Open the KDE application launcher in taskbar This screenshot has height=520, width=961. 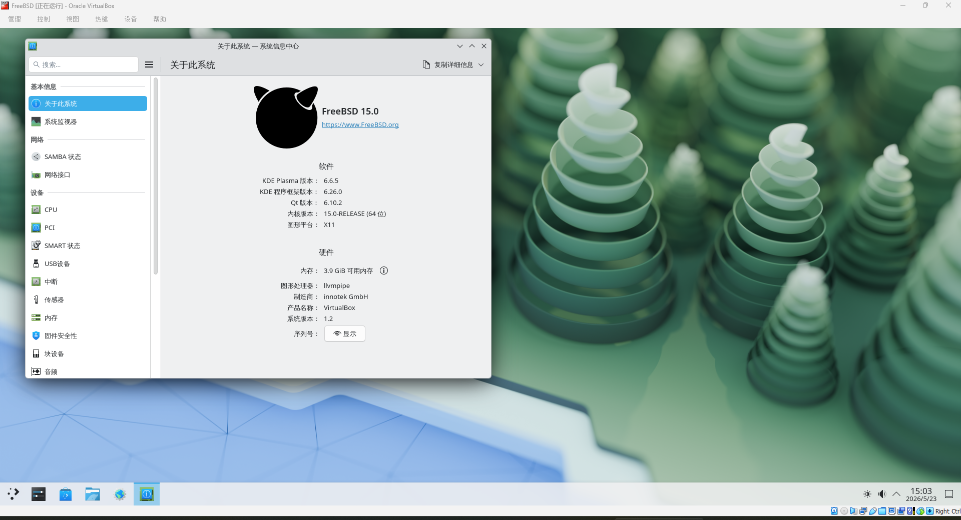point(14,494)
